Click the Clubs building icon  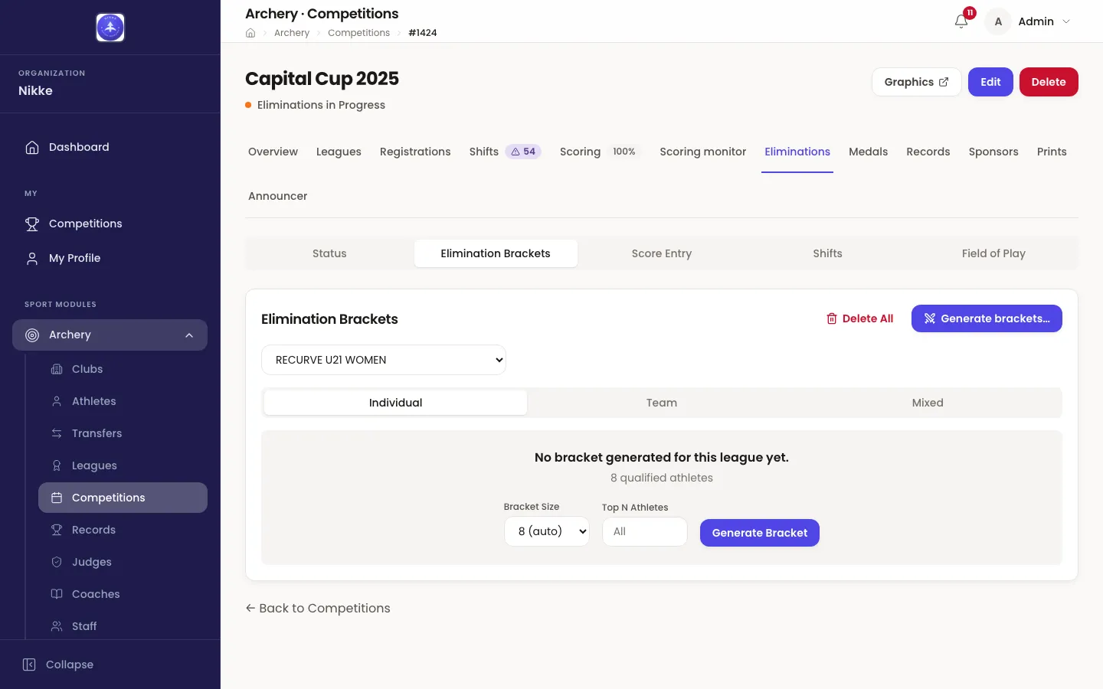(57, 369)
